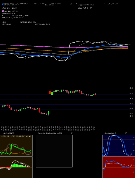This screenshot has width=135, height=178.
Task: Click the 'Stochastics: 10.97' readout
Action: coord(9,13)
